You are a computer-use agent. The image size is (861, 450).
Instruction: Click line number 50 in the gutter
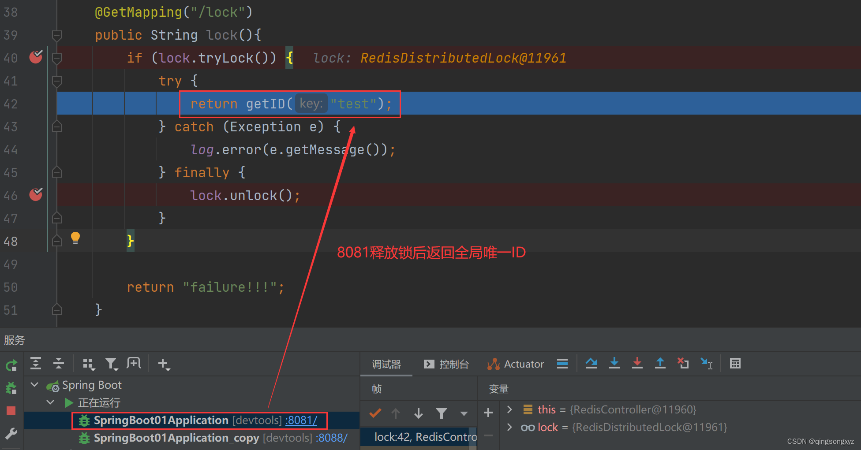click(11, 287)
